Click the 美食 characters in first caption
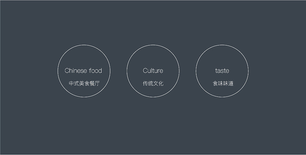The image size is (306, 155). 84,84
